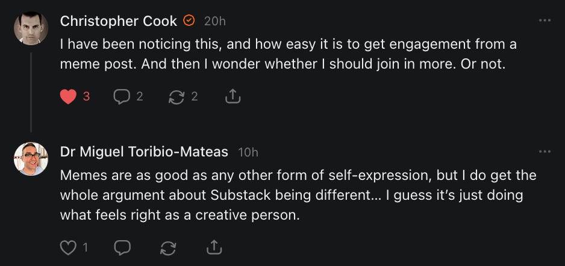Click the orange verified badge beside Christopher Cook
The image size is (565, 266).
pos(189,20)
